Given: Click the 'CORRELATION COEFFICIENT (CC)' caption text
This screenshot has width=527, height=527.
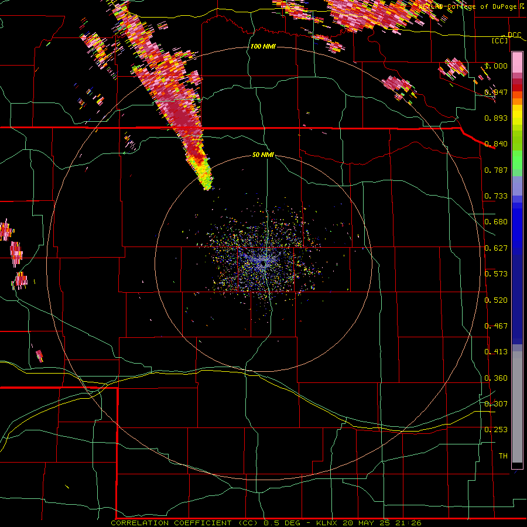Looking at the screenshot, I should point(186,523).
